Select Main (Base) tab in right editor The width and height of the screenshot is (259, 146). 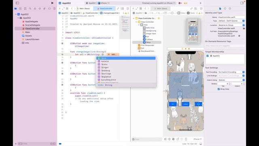tap(161, 9)
